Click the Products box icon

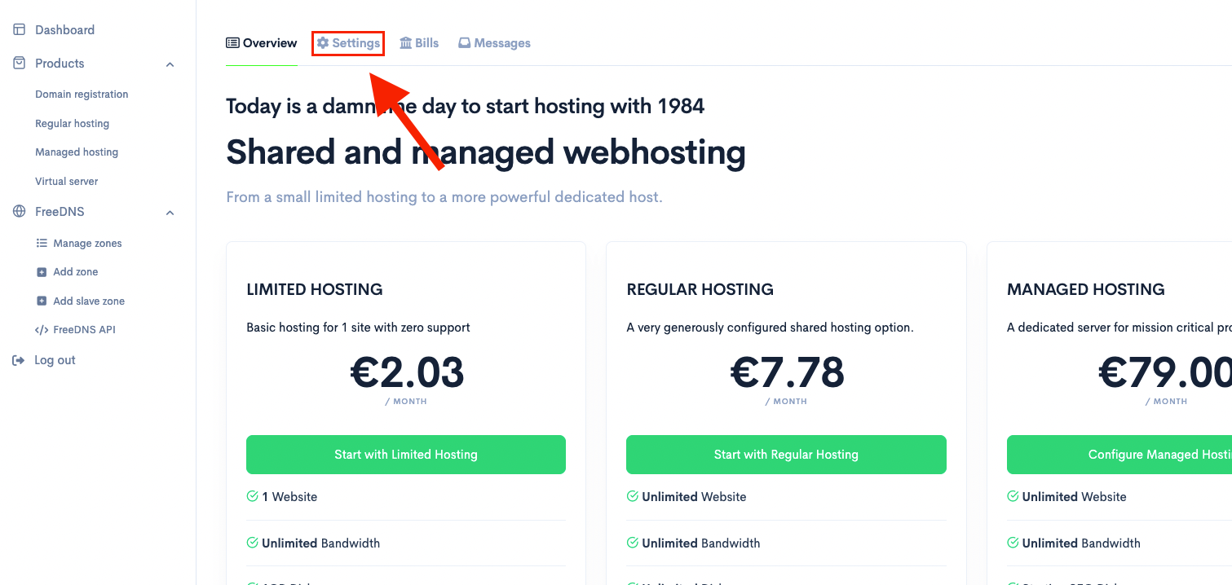pyautogui.click(x=18, y=63)
